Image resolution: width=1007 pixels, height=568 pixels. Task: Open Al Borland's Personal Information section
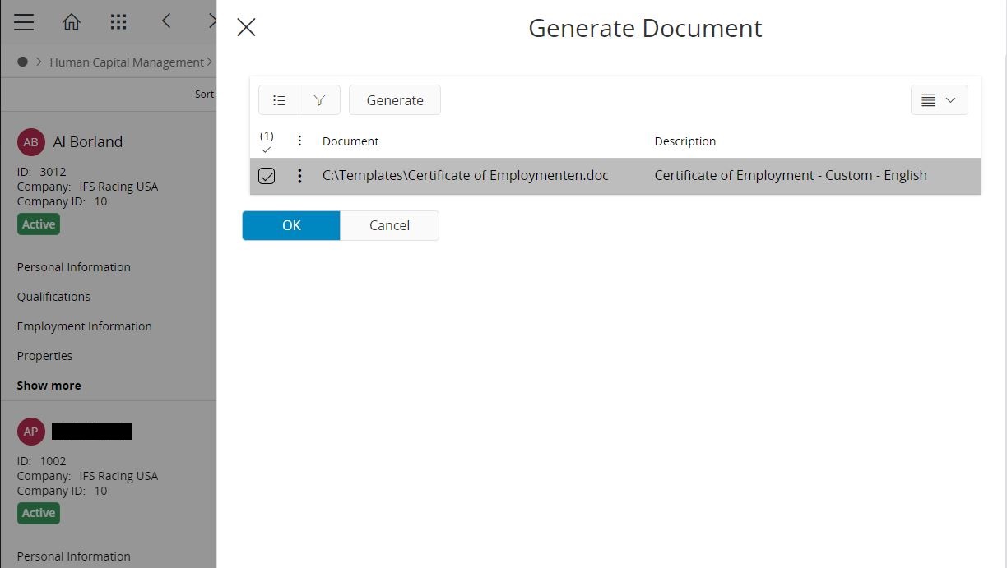(73, 267)
